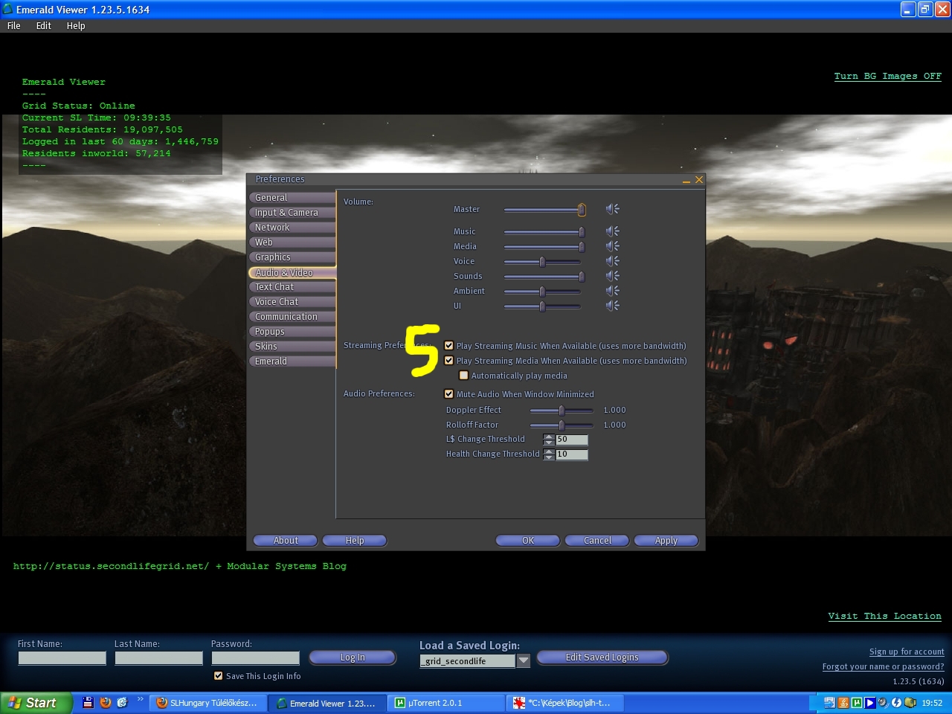Click the Turn BG Images OFF link

tap(887, 76)
